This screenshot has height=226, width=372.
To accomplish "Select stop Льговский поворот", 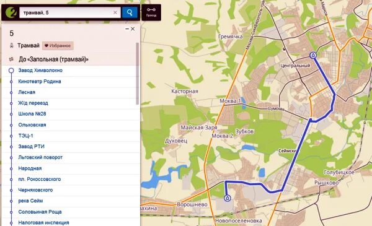I will click(x=40, y=157).
